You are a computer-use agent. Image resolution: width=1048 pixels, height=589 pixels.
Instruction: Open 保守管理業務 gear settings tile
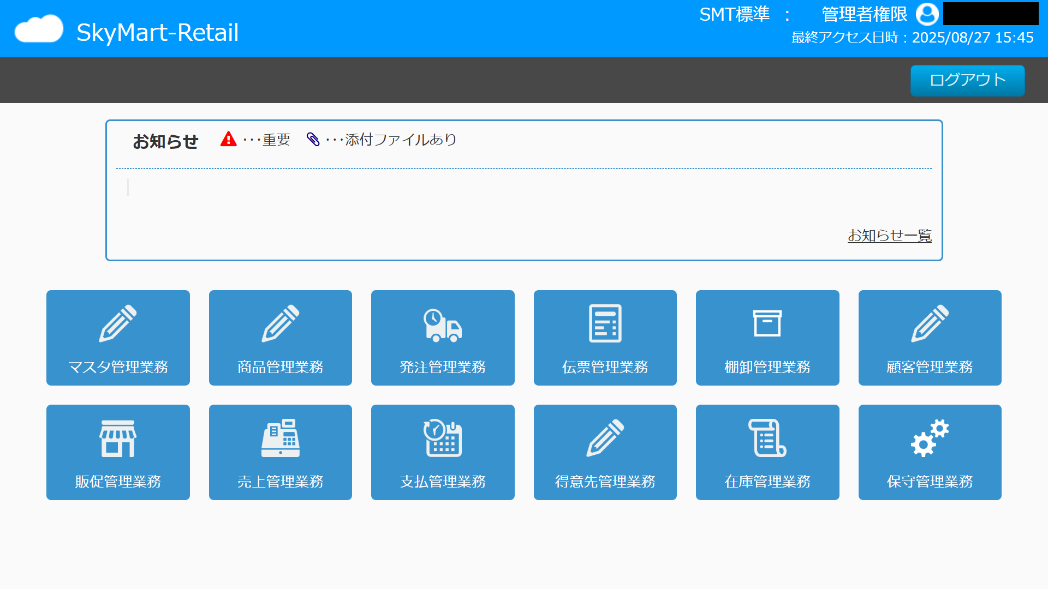[930, 452]
